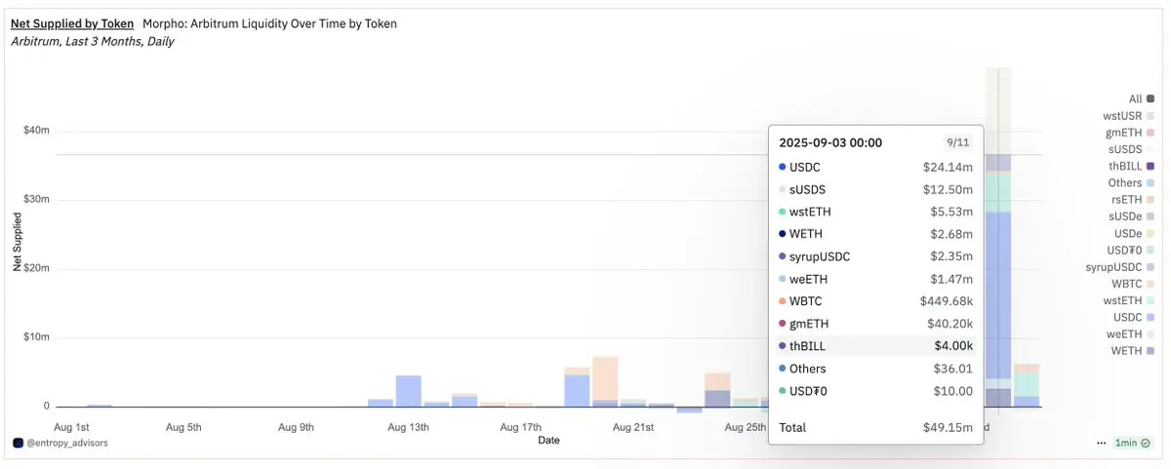The image size is (1171, 469).
Task: Toggle gmETH series in legend
Action: pos(1130,133)
